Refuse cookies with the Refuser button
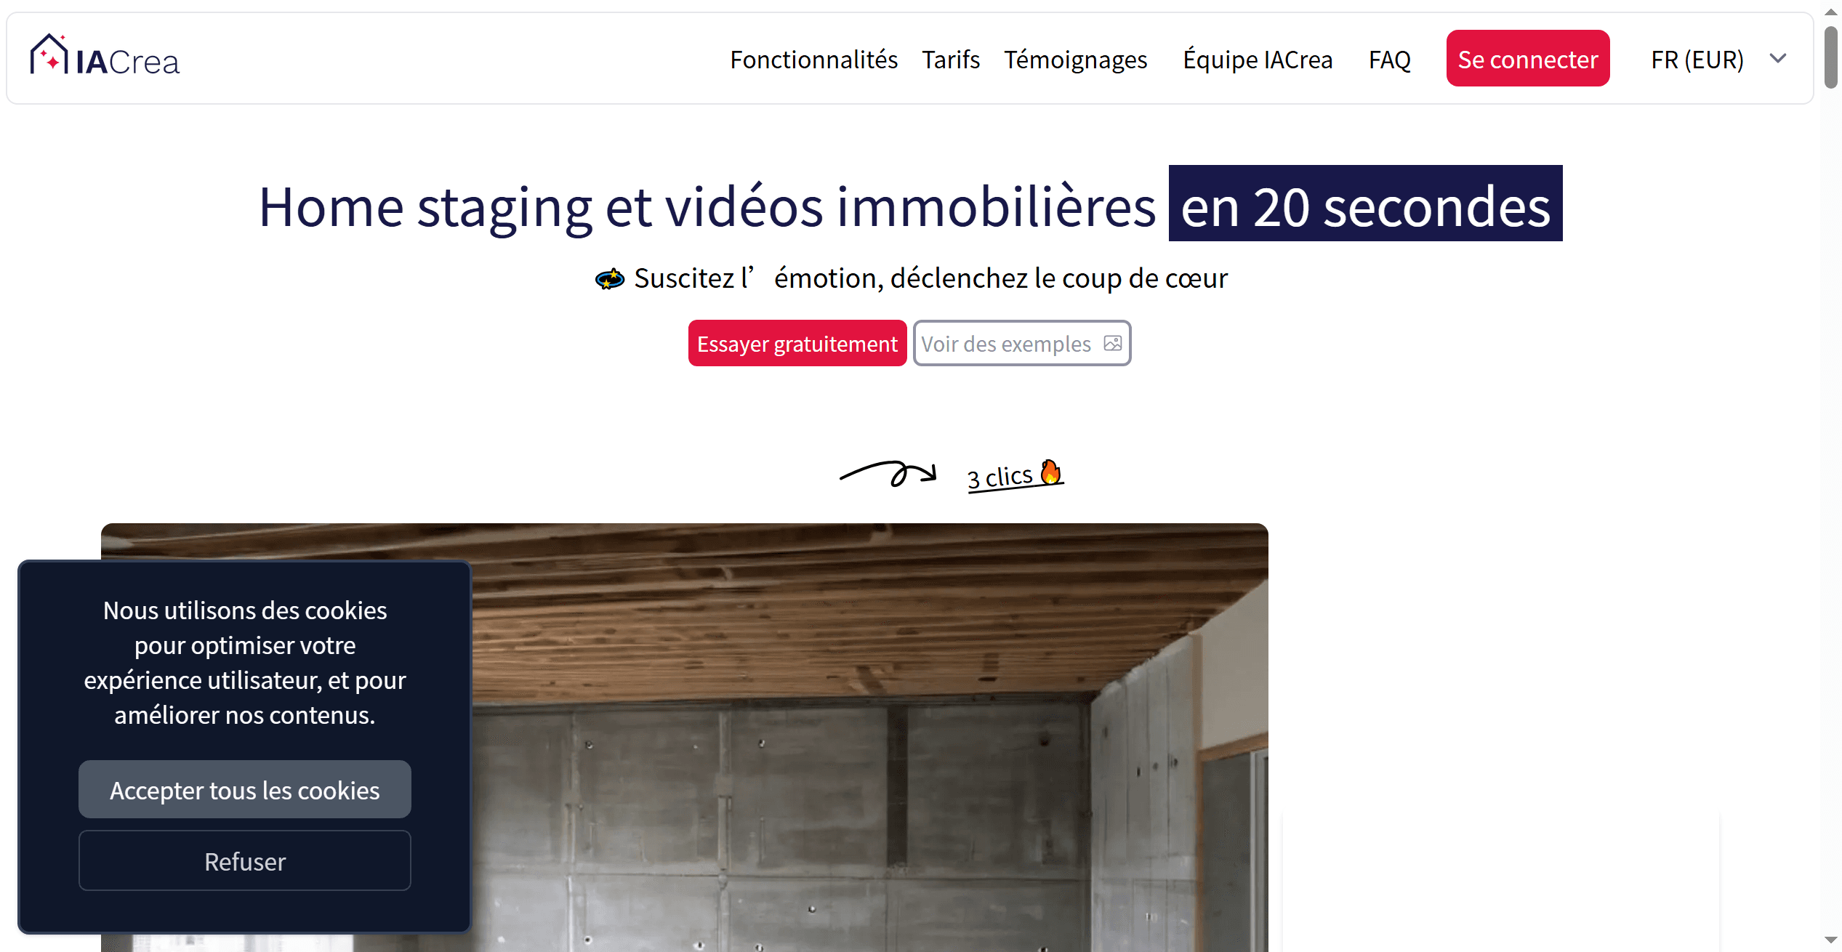 (244, 860)
